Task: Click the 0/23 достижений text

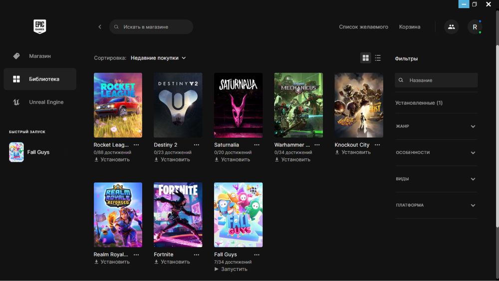Action: (173, 152)
